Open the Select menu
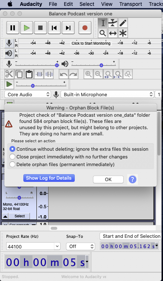The width and height of the screenshot is (163, 281). tap(87, 4)
